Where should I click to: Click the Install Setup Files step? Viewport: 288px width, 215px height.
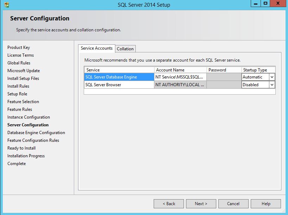click(23, 78)
